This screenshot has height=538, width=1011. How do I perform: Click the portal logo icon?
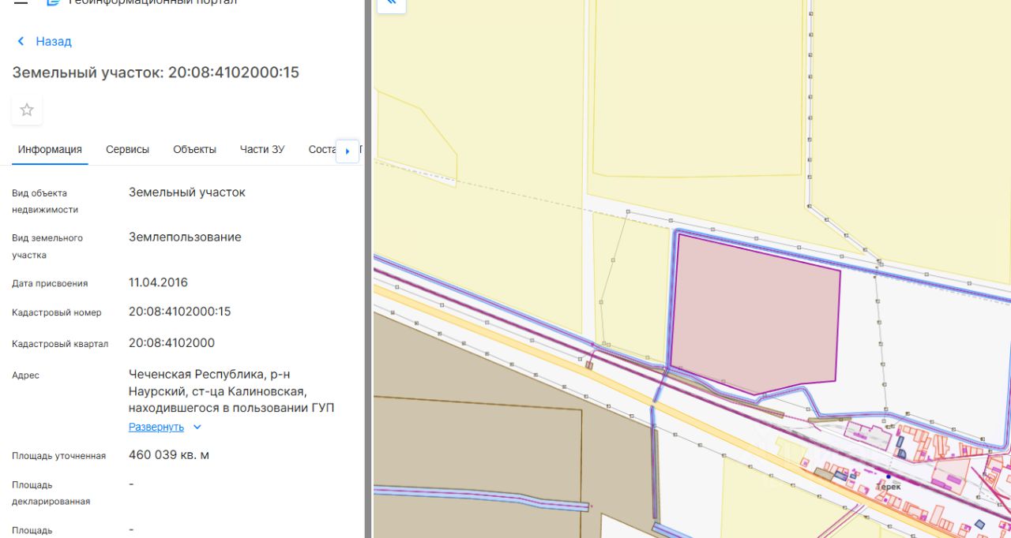[52, 2]
